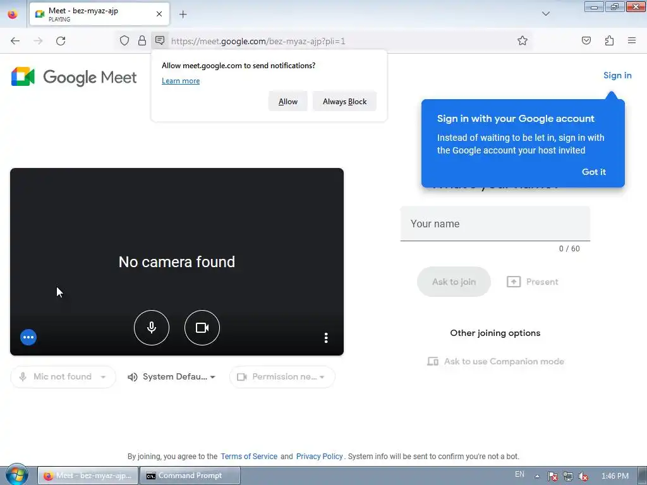Select Ask to use Companion mode

point(495,361)
